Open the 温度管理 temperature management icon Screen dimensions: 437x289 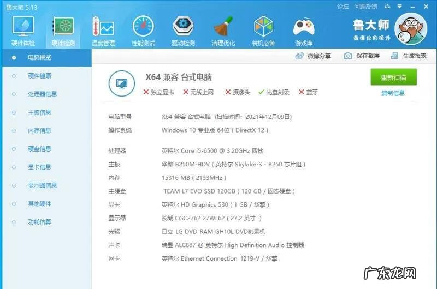103,31
